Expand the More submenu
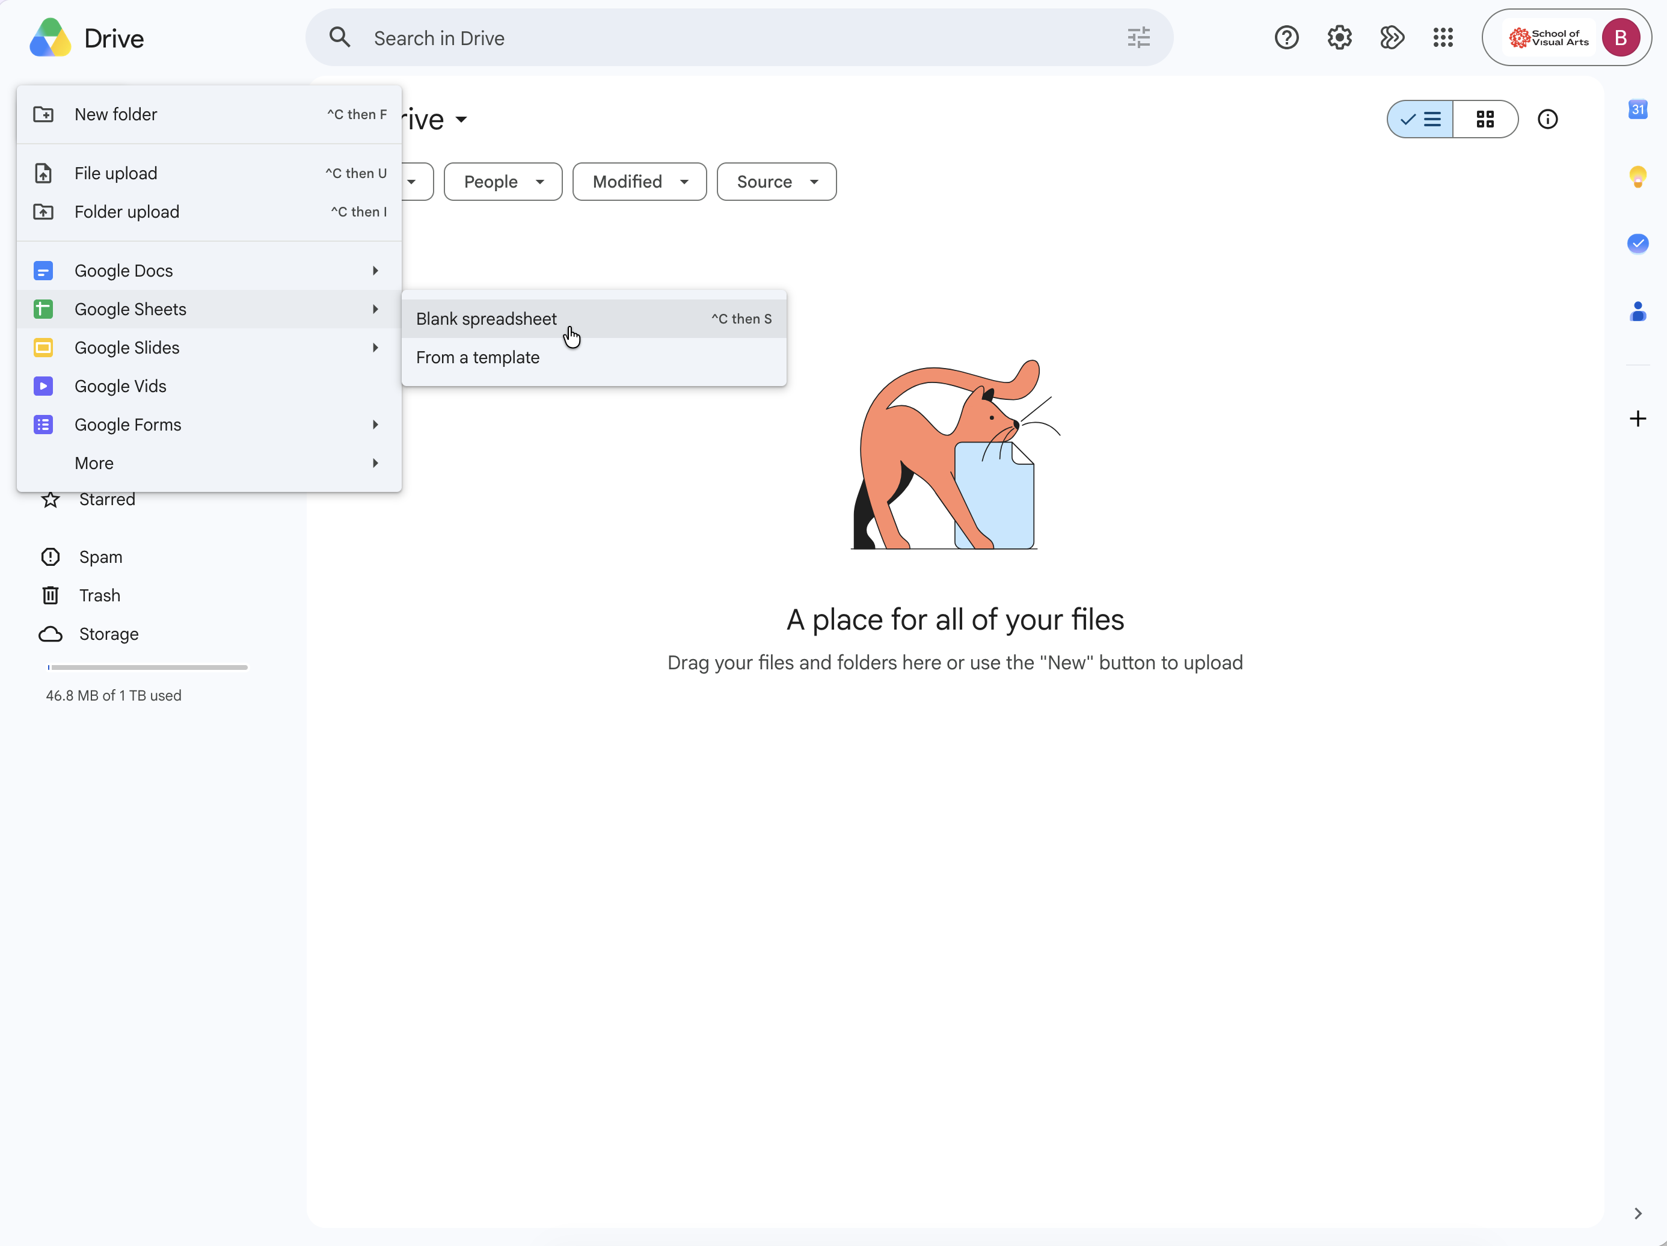Viewport: 1667px width, 1246px height. [x=209, y=463]
